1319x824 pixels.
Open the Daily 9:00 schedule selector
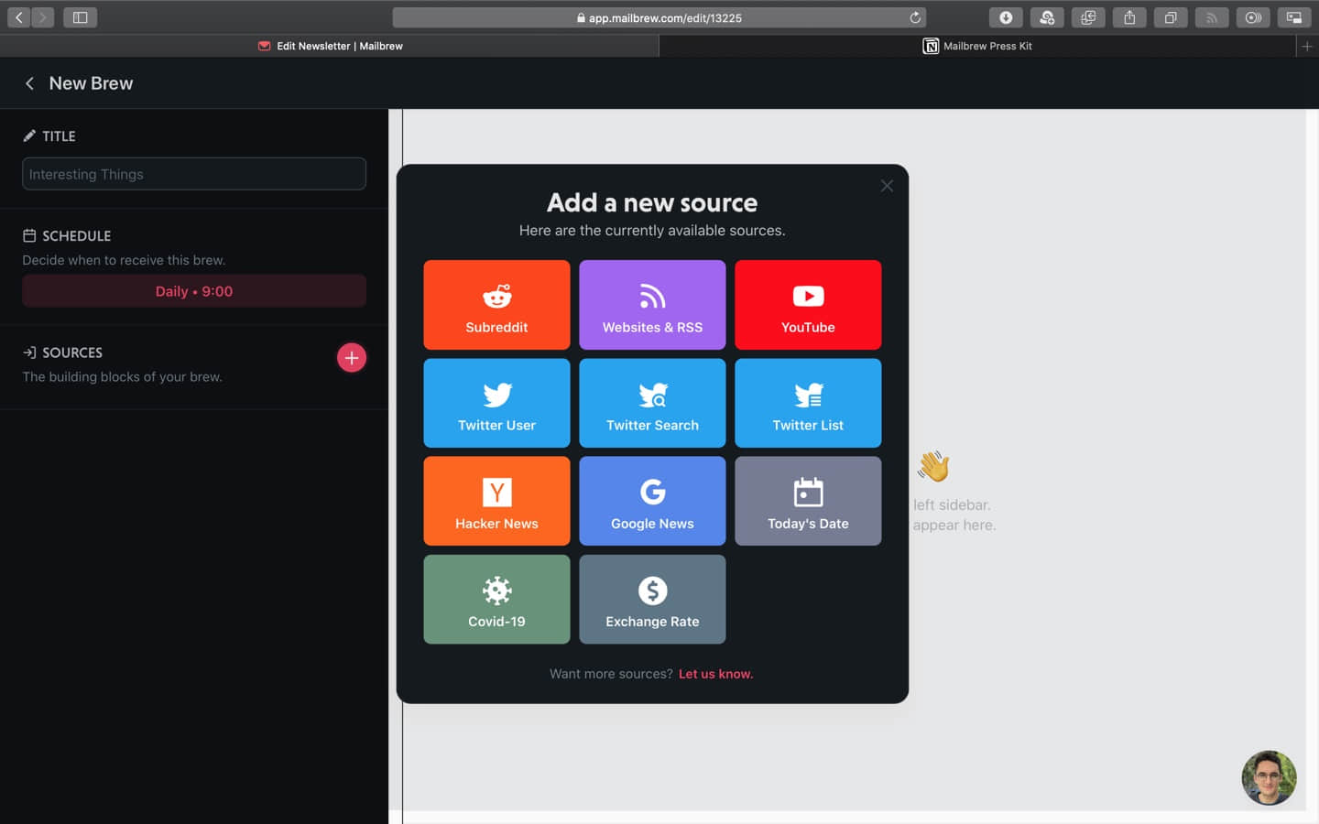(x=194, y=291)
